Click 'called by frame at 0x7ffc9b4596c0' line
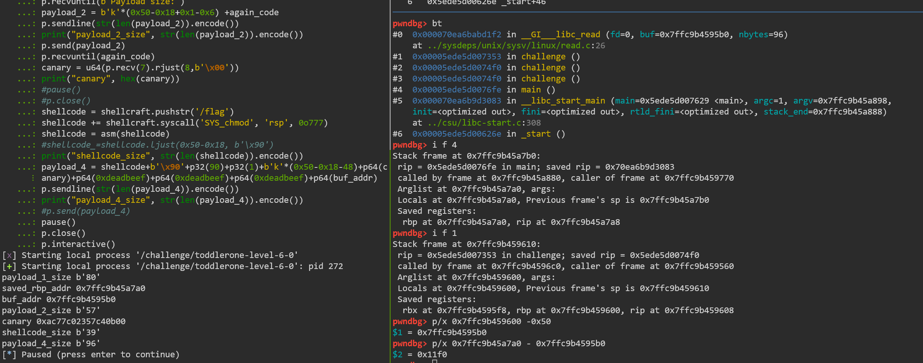The width and height of the screenshot is (923, 363). 566,266
